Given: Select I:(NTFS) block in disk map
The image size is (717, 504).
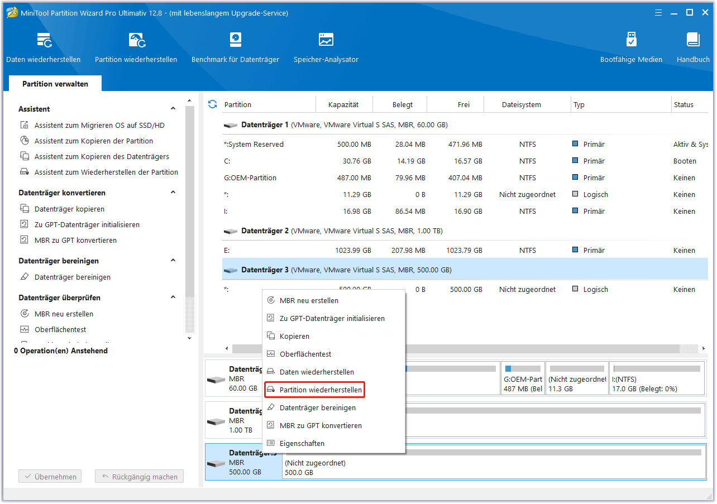Looking at the screenshot, I should coord(657,378).
